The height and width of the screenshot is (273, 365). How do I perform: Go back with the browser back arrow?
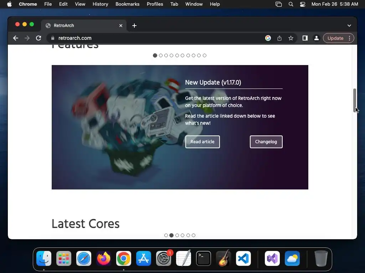16,38
